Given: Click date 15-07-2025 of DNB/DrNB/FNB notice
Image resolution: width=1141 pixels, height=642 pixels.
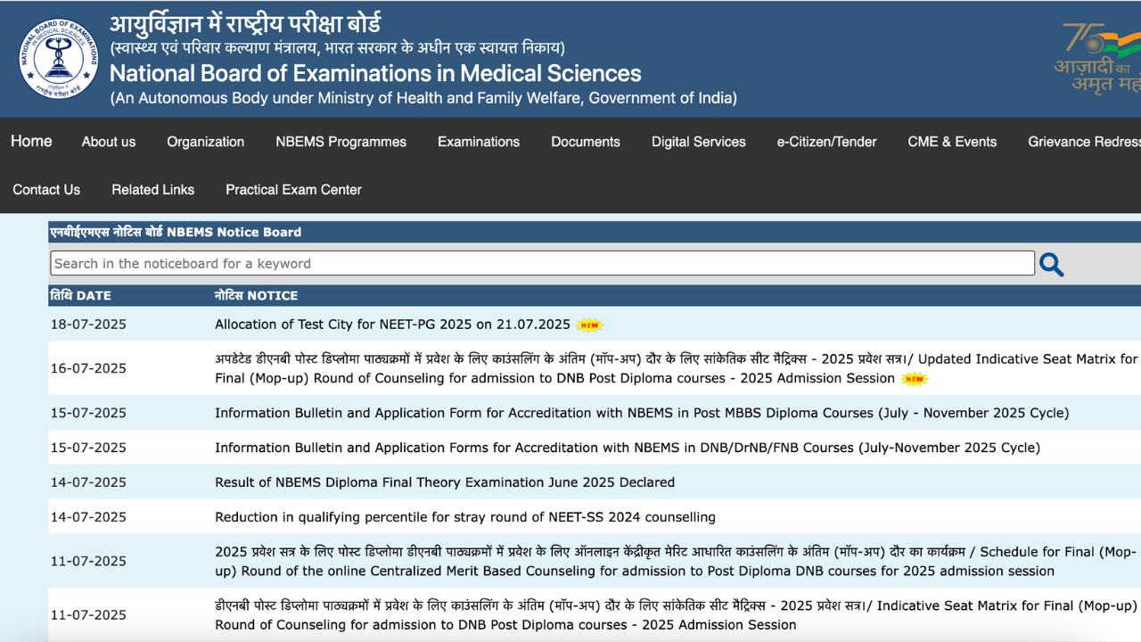Looking at the screenshot, I should [88, 448].
